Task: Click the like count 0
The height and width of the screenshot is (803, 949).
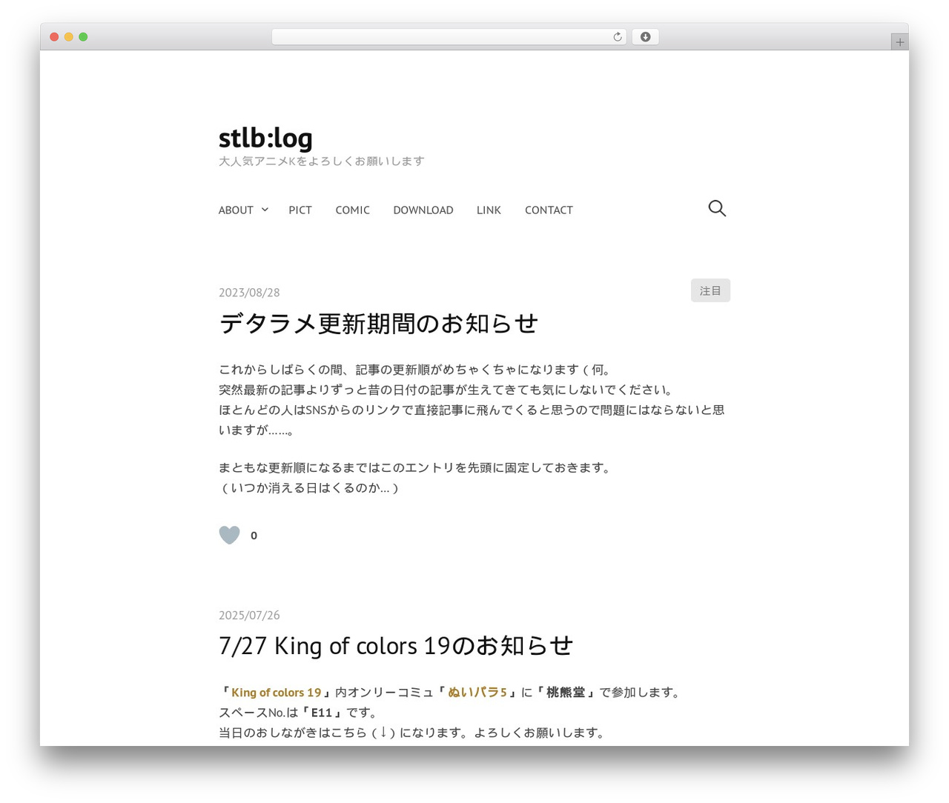Action: point(254,536)
